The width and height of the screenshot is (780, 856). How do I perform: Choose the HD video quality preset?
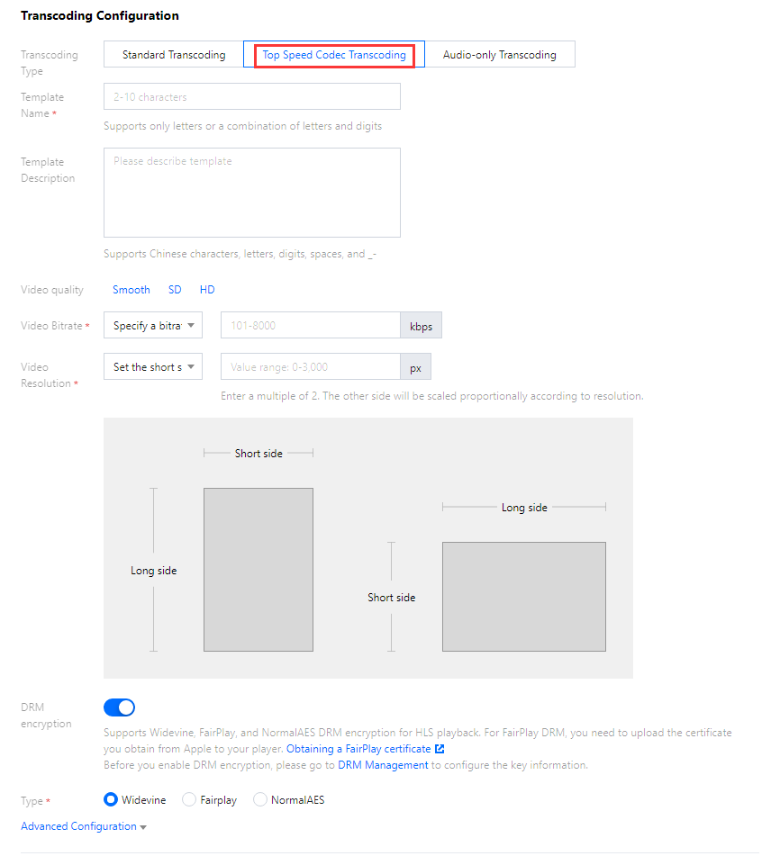pyautogui.click(x=207, y=290)
